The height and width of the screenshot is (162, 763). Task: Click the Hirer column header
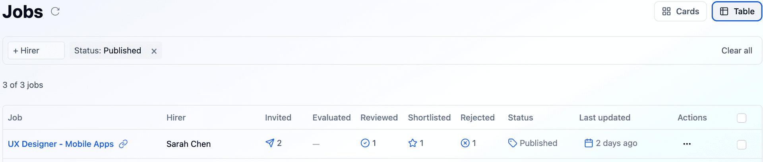[176, 118]
